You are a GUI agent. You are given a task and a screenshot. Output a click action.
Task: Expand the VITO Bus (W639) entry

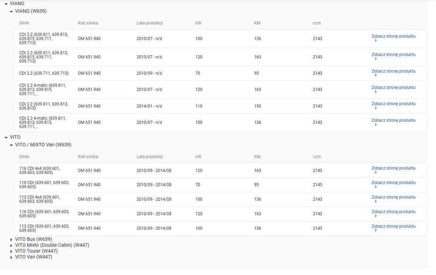(x=11, y=239)
